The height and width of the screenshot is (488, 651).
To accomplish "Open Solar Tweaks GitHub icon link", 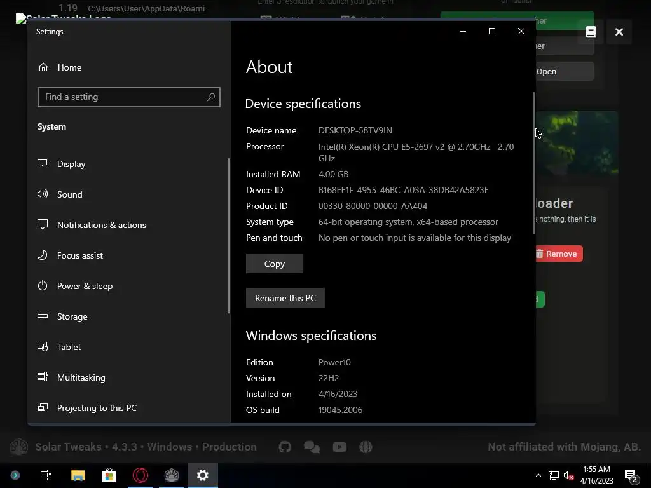I will tap(285, 447).
